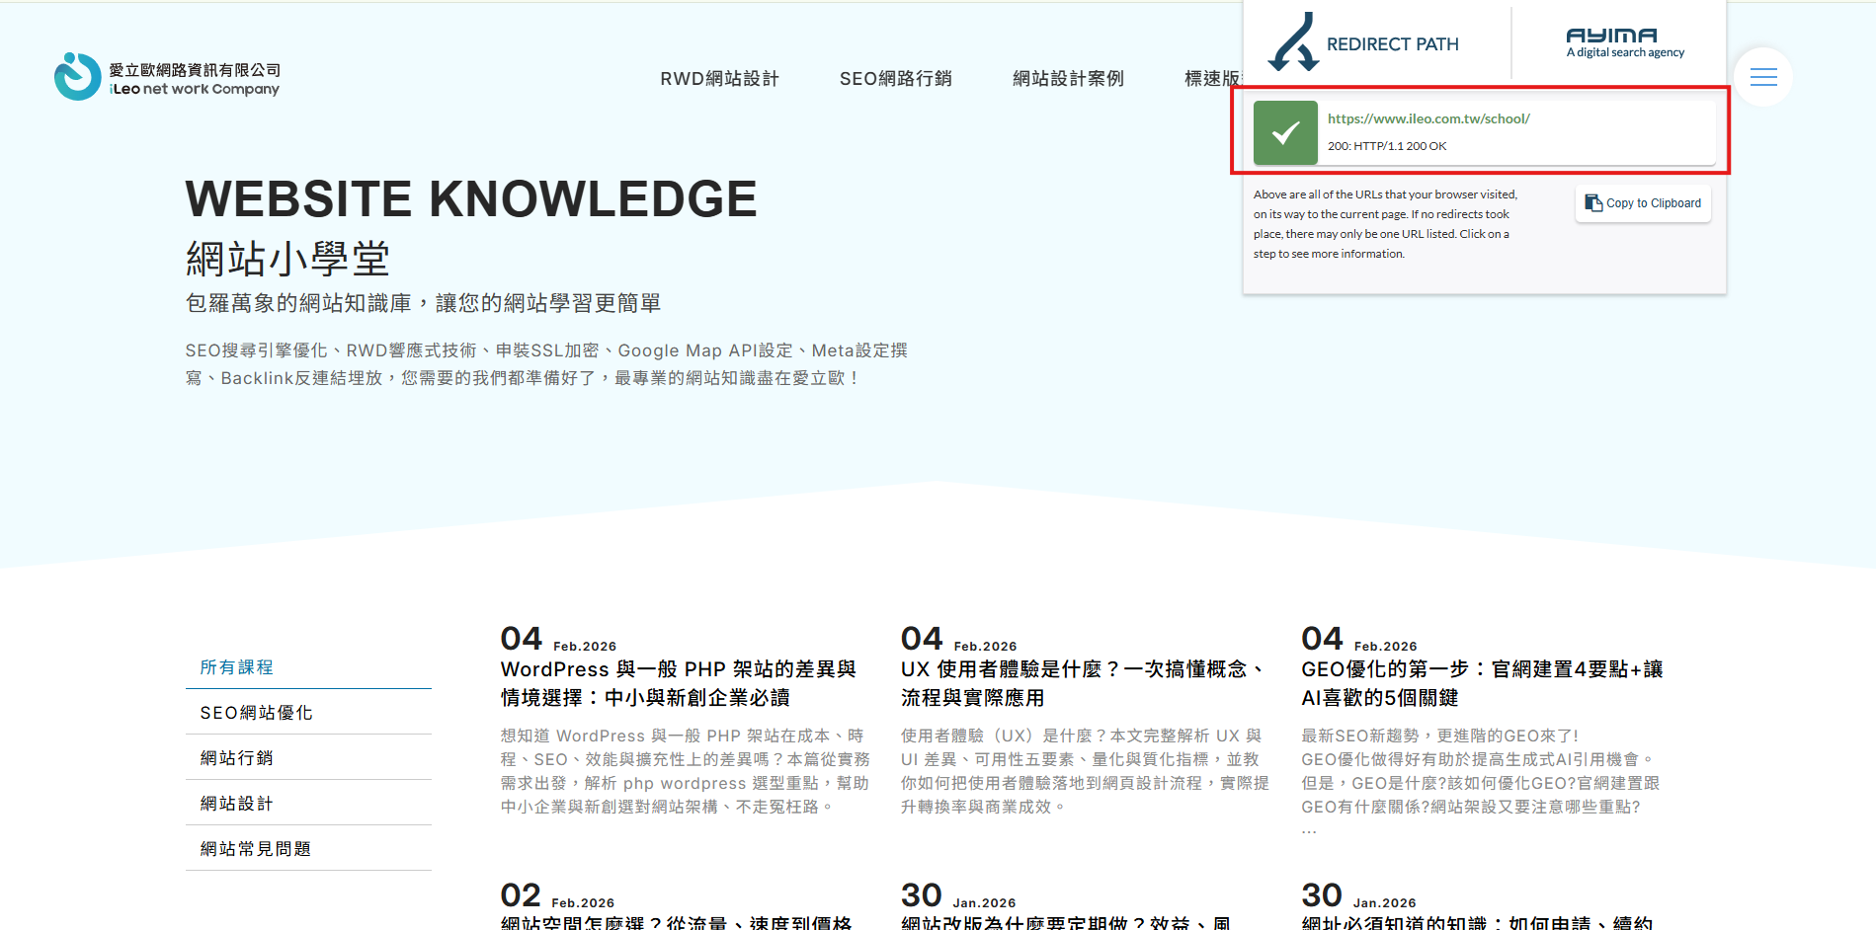Viewport: 1876px width, 930px height.
Task: Open the SEO網路行銷 navigation menu
Action: click(895, 79)
